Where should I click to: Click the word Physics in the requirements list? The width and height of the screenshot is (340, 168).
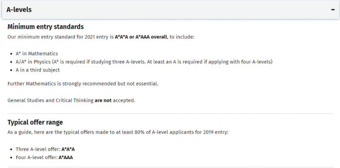[x=42, y=62]
